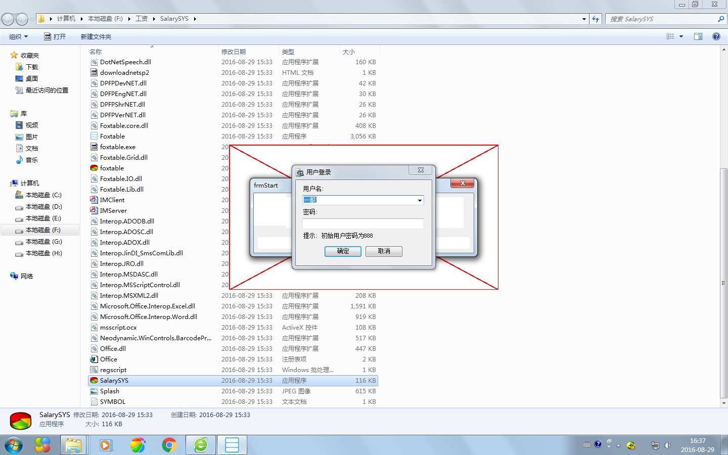
Task: Open the 音乐 library
Action: point(32,160)
